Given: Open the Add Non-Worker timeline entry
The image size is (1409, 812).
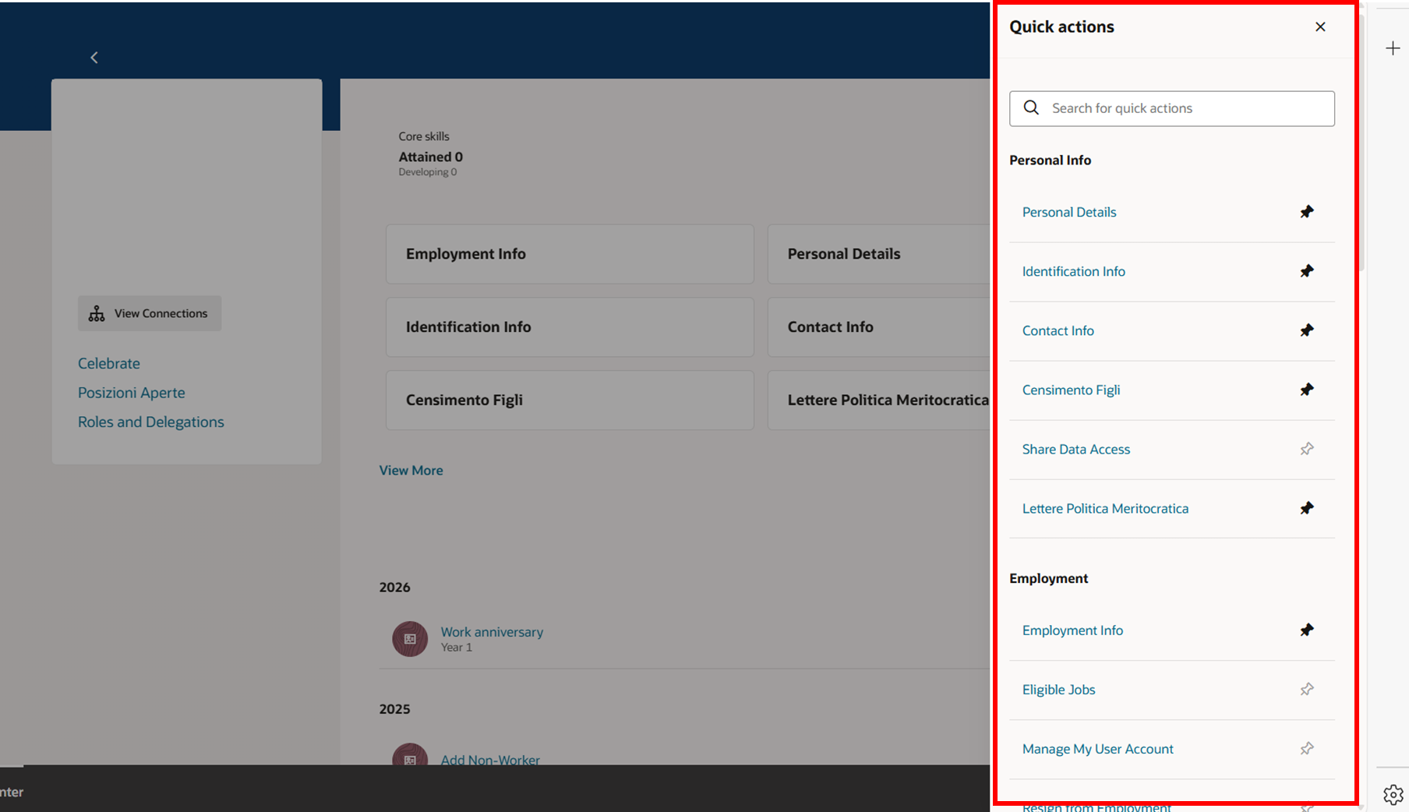Looking at the screenshot, I should [x=490, y=759].
